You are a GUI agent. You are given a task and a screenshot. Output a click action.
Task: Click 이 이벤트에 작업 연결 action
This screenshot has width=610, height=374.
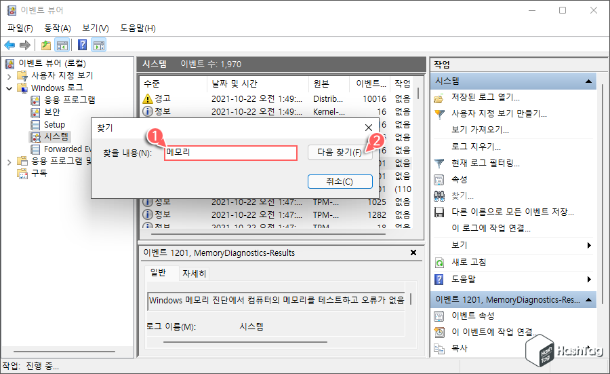(x=493, y=333)
